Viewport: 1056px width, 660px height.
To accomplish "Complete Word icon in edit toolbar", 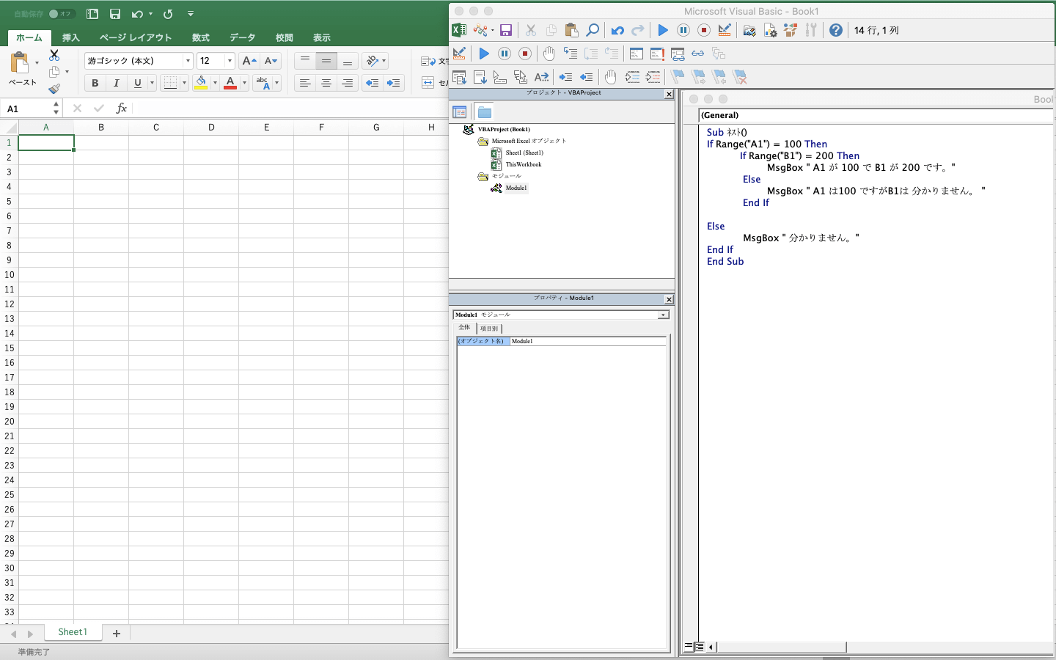I will tap(541, 77).
